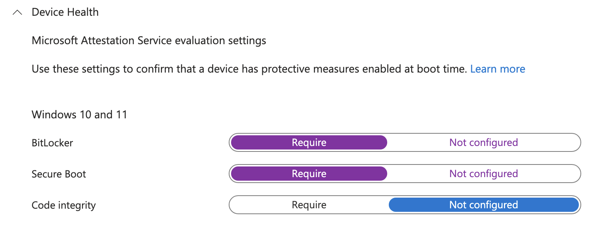The width and height of the screenshot is (597, 228).
Task: Click the Windows 10 and 11 heading
Action: tap(79, 114)
